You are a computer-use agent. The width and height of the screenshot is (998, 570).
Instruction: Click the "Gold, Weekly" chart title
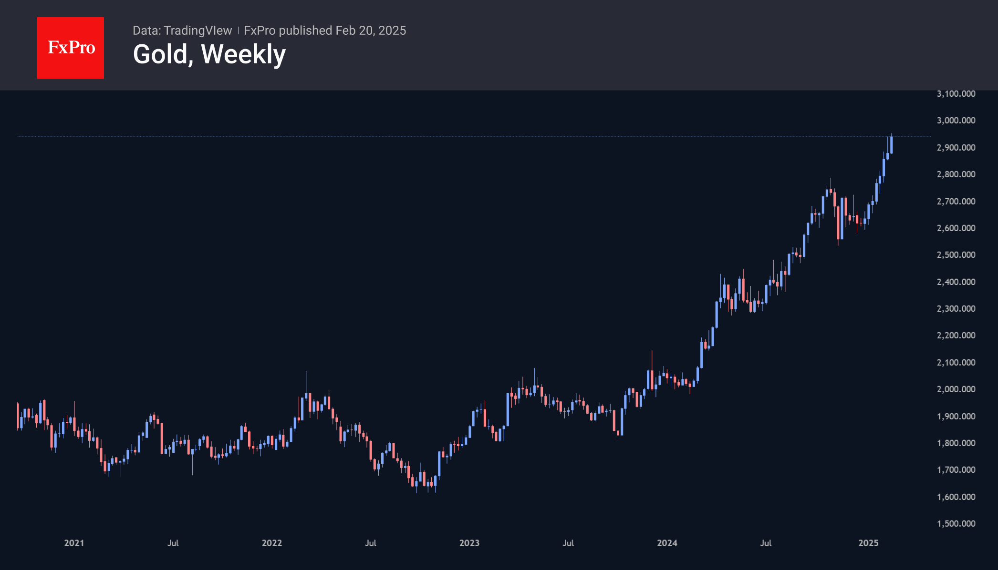209,54
